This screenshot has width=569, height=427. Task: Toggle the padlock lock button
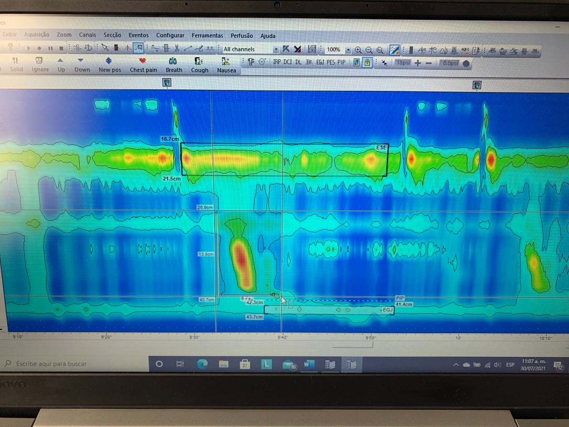tap(367, 62)
